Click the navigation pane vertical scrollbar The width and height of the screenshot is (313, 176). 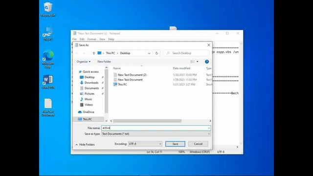tap(107, 91)
